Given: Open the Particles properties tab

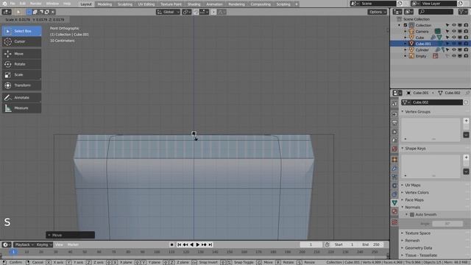Looking at the screenshot, I should [394, 177].
